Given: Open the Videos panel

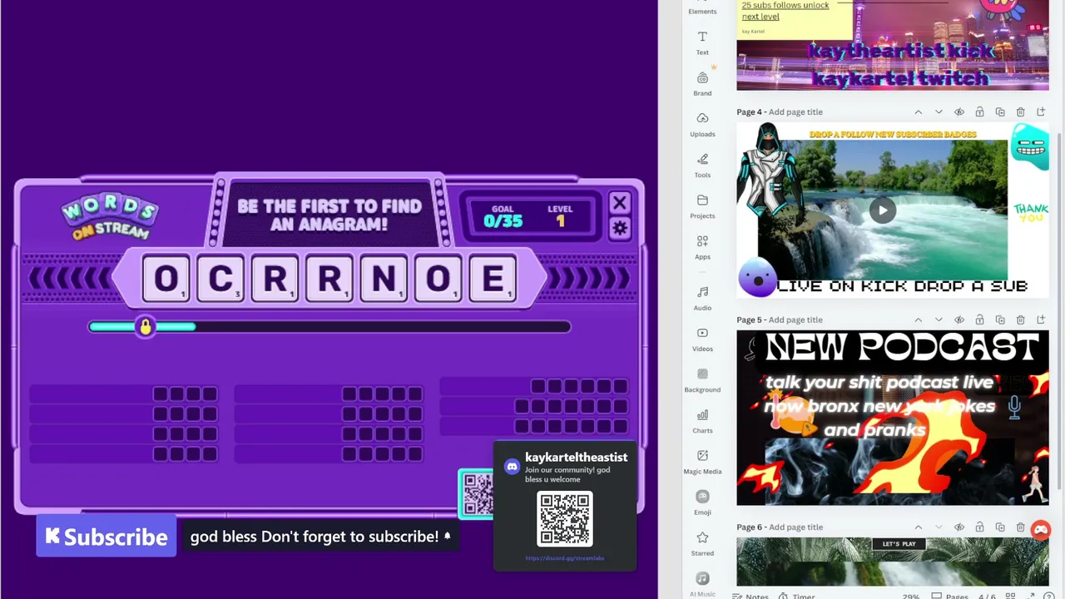Looking at the screenshot, I should point(702,339).
